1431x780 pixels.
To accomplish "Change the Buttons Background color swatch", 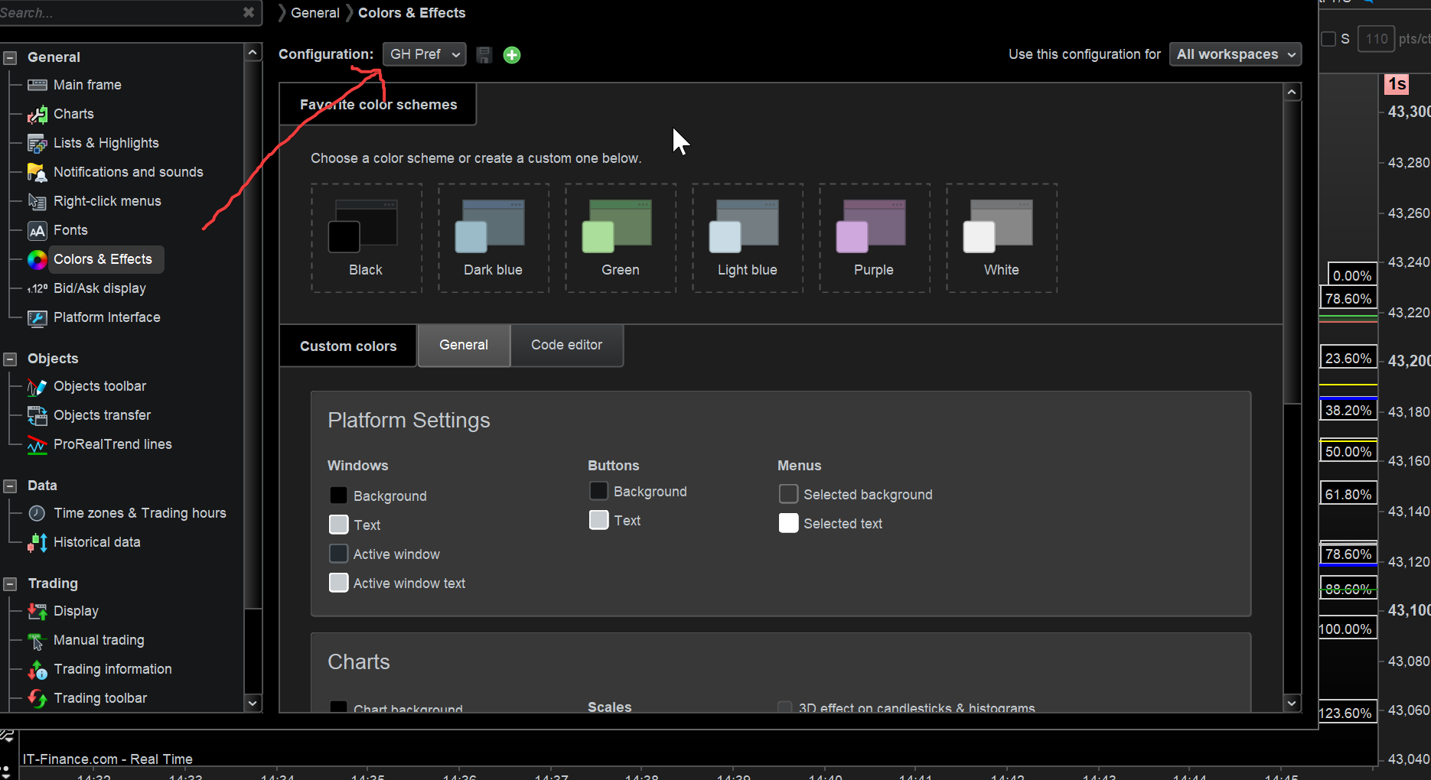I will 598,491.
